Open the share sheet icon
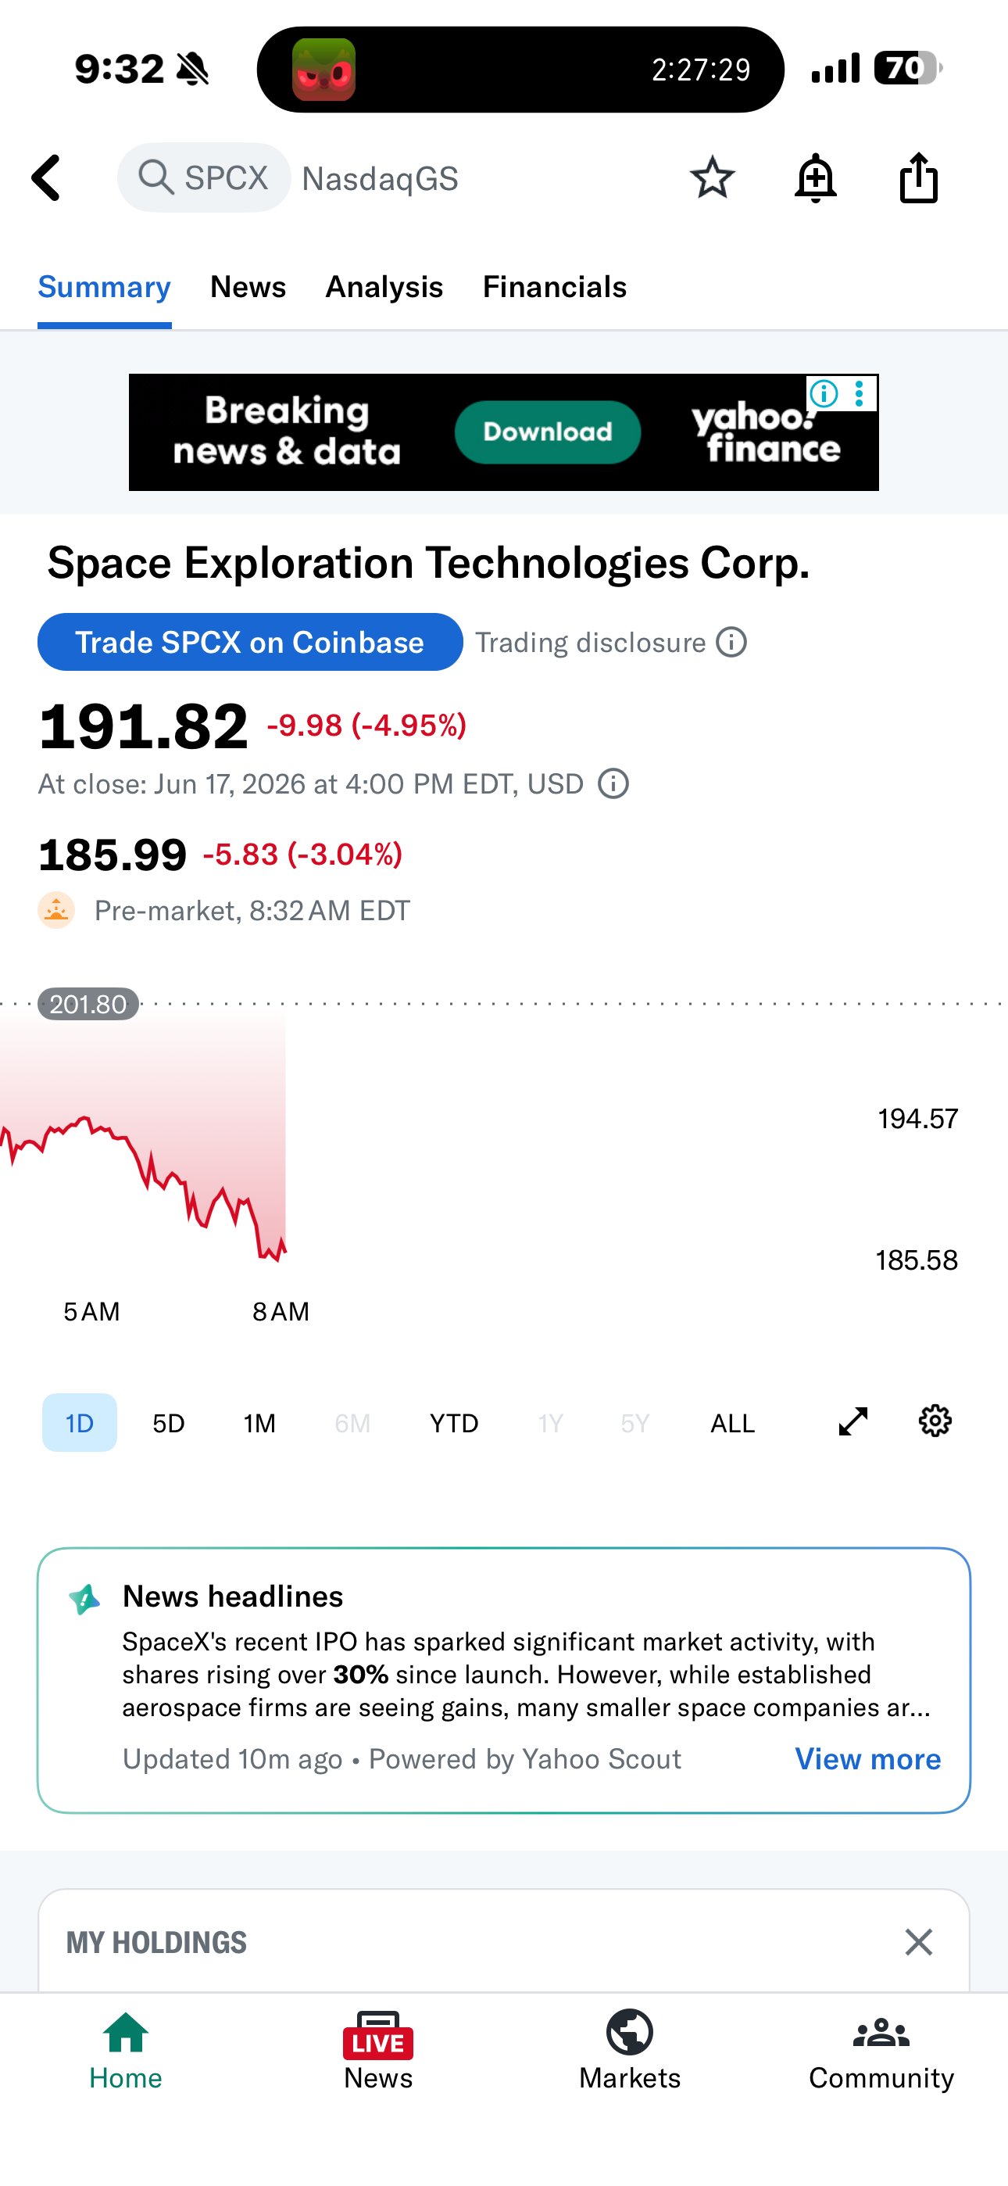This screenshot has height=2186, width=1008. pyautogui.click(x=918, y=178)
